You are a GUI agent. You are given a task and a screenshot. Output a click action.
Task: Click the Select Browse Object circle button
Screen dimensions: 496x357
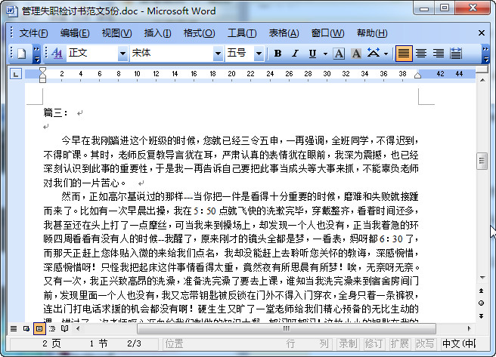(482, 303)
